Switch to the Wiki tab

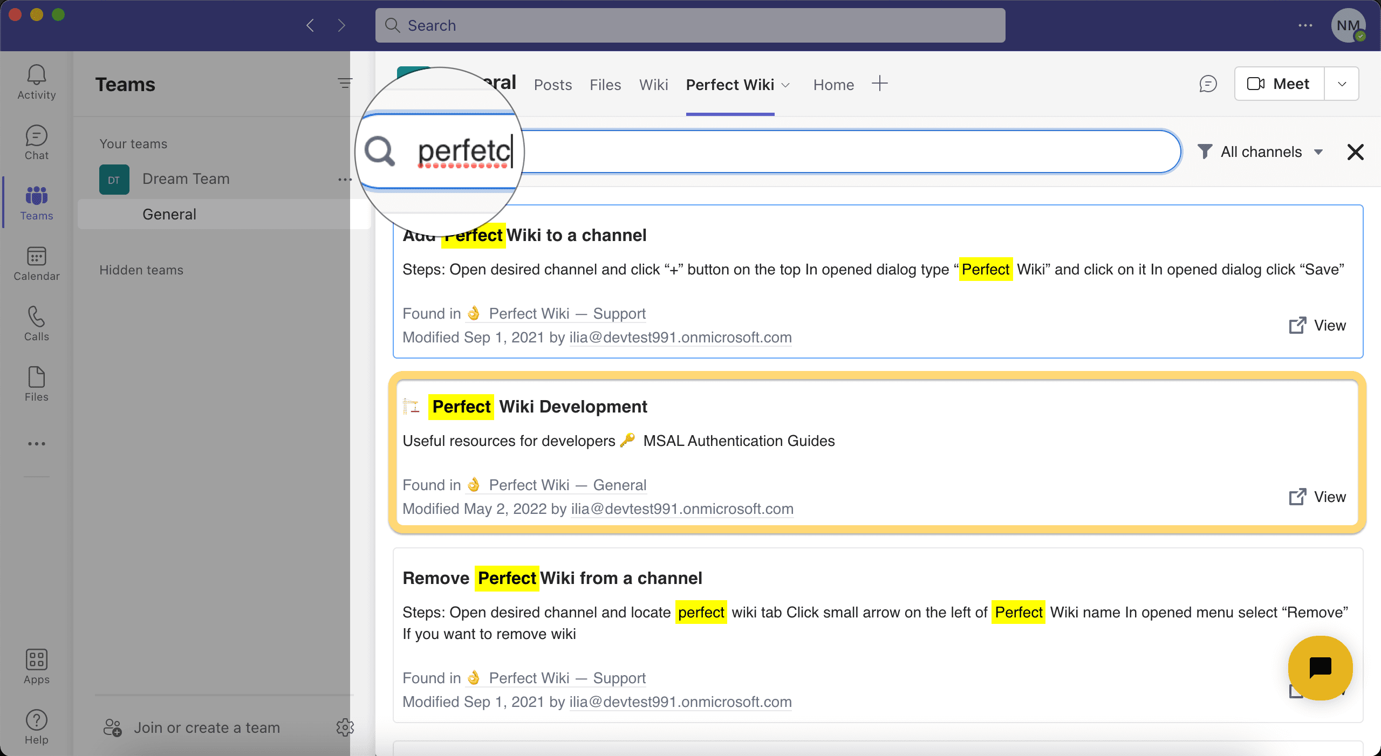coord(653,85)
